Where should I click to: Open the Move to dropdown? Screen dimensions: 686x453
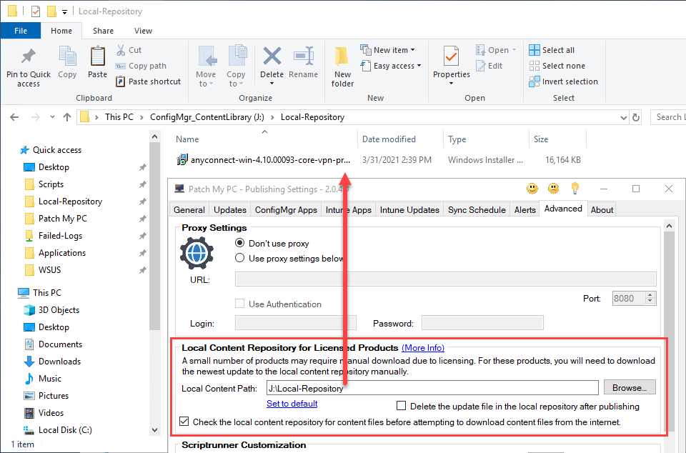206,79
